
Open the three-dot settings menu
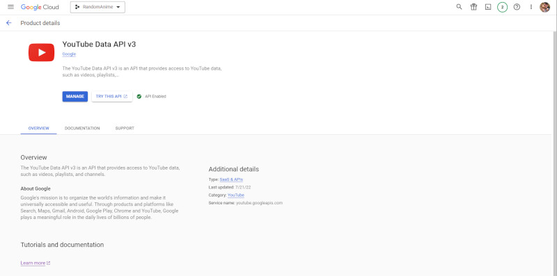pos(531,7)
